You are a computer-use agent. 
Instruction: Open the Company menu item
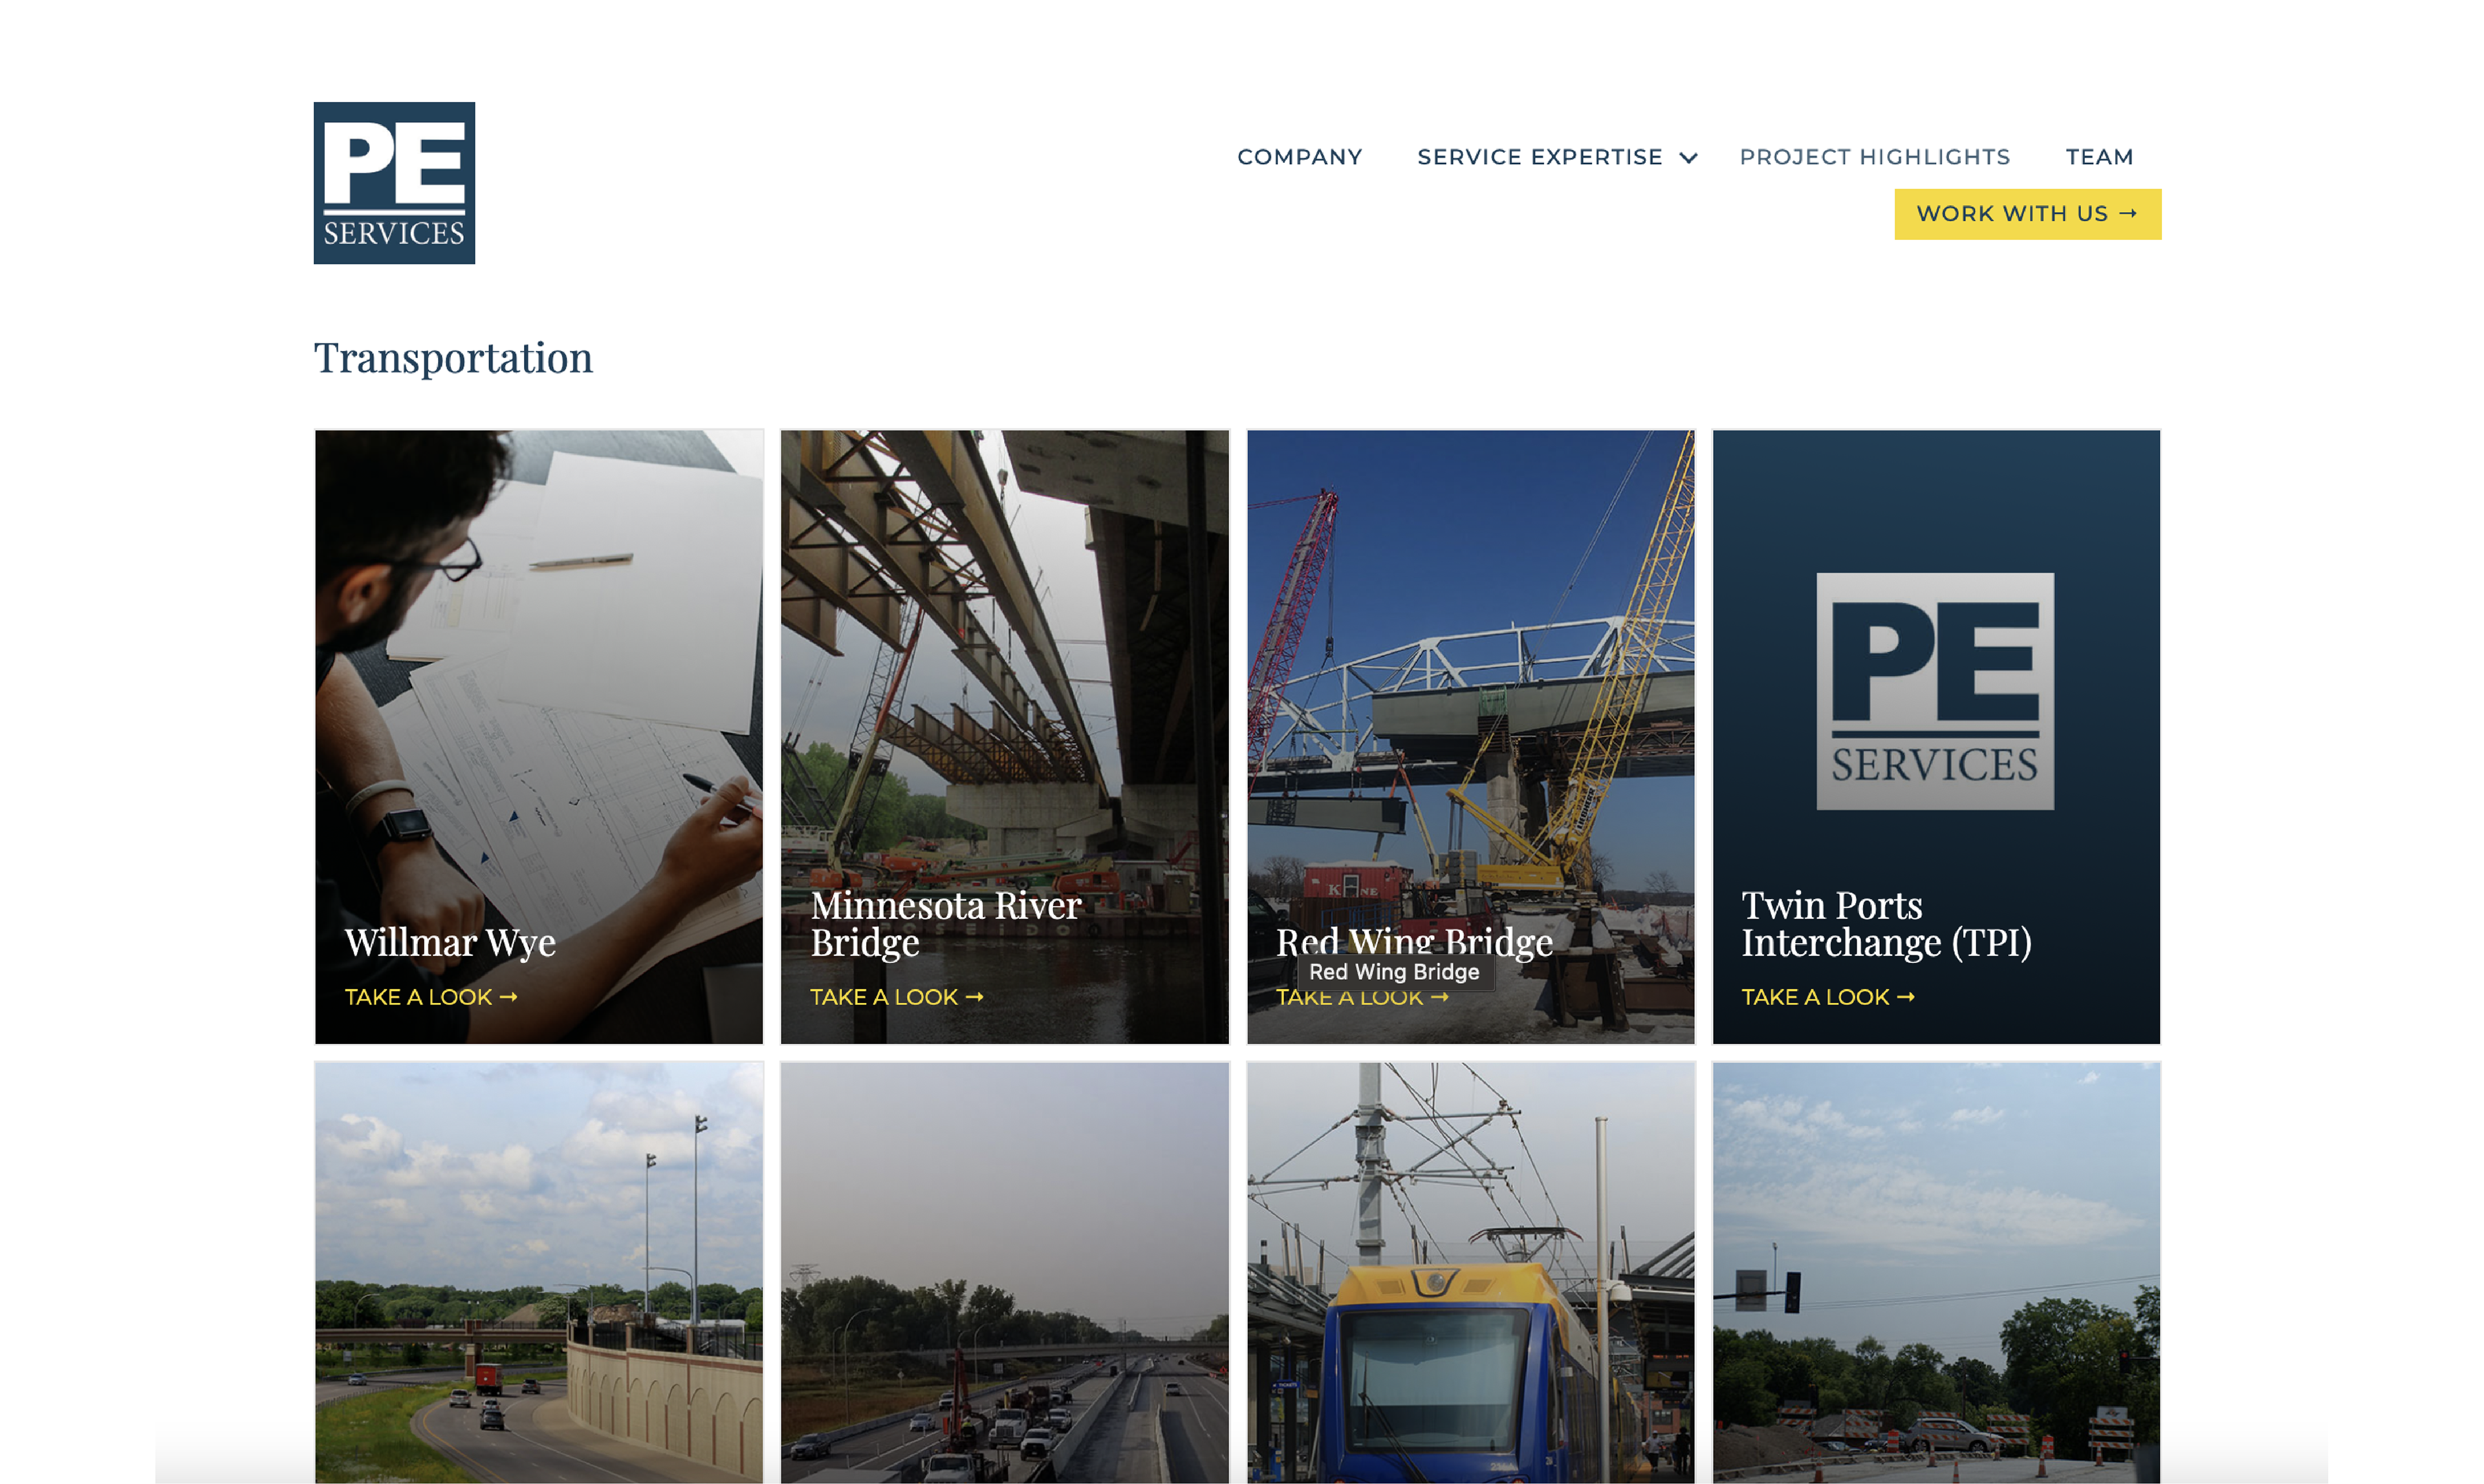pos(1299,157)
